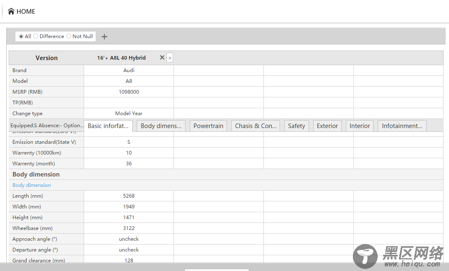This screenshot has width=449, height=271.
Task: Click the Length (mm) row label
Action: 27,196
